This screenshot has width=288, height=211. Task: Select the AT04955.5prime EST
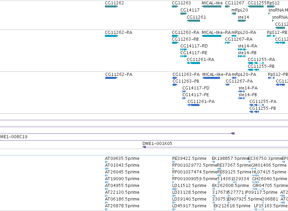[107, 189]
